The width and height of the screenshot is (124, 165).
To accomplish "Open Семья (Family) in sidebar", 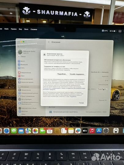I will 22,57.
